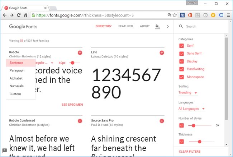Viewport: 233px width, 157px height.
Task: Open the yellow star extension icon
Action: coord(213,15)
